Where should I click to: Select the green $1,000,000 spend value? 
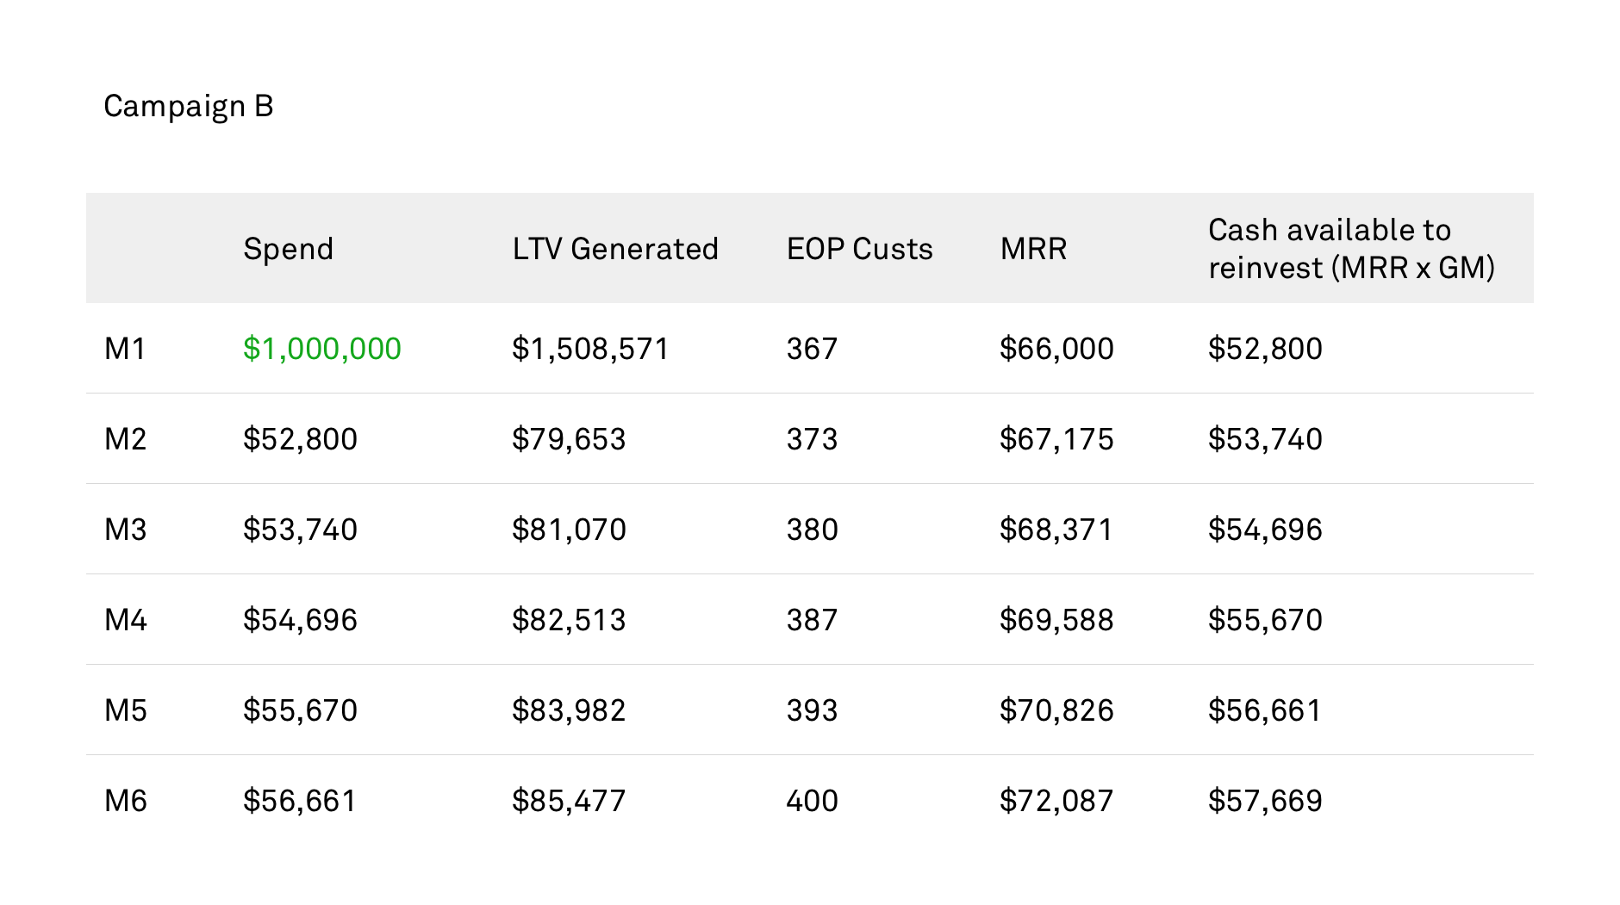[x=321, y=349]
